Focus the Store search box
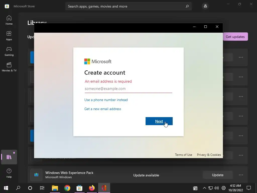 [128, 6]
